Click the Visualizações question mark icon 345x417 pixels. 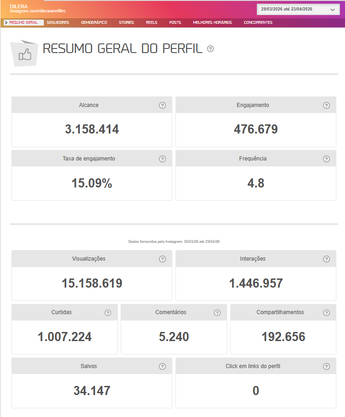coord(162,259)
